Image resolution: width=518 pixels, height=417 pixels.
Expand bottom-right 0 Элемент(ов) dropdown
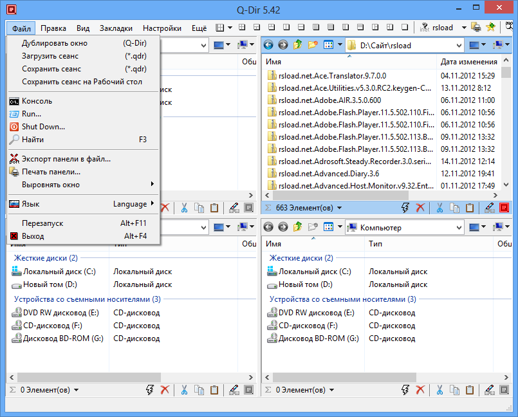click(x=331, y=390)
